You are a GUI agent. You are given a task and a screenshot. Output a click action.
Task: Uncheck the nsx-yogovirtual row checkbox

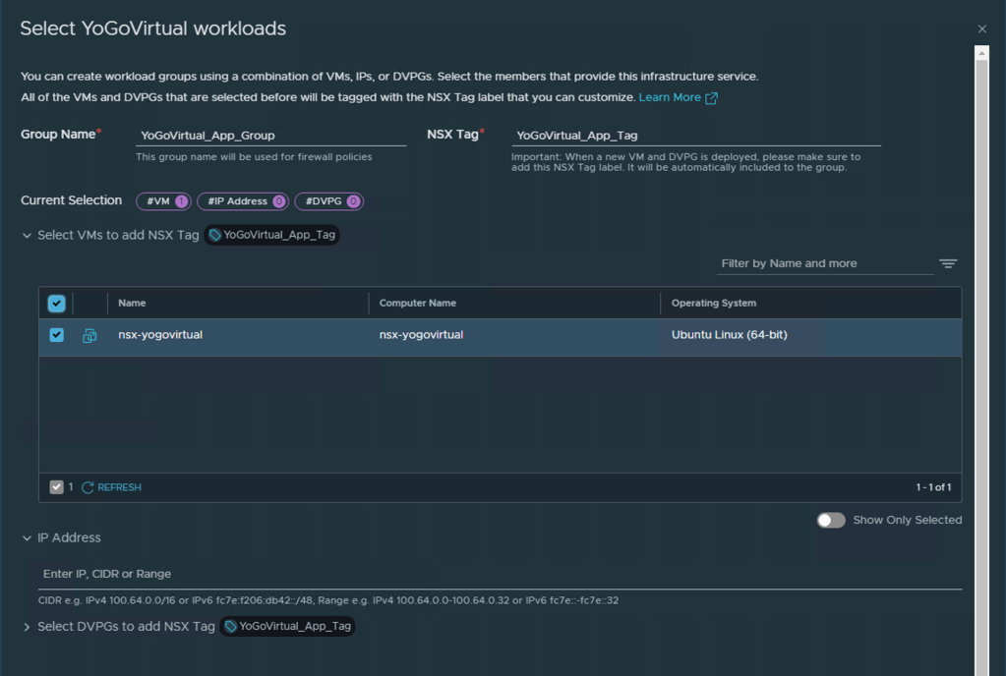(57, 335)
